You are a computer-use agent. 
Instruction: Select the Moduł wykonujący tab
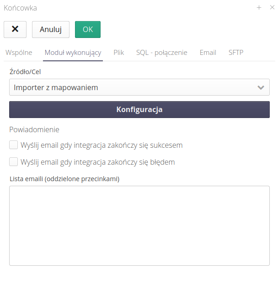pos(73,53)
